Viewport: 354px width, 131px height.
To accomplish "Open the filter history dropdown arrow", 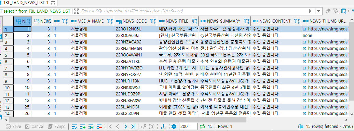I will pyautogui.click(x=318, y=11).
